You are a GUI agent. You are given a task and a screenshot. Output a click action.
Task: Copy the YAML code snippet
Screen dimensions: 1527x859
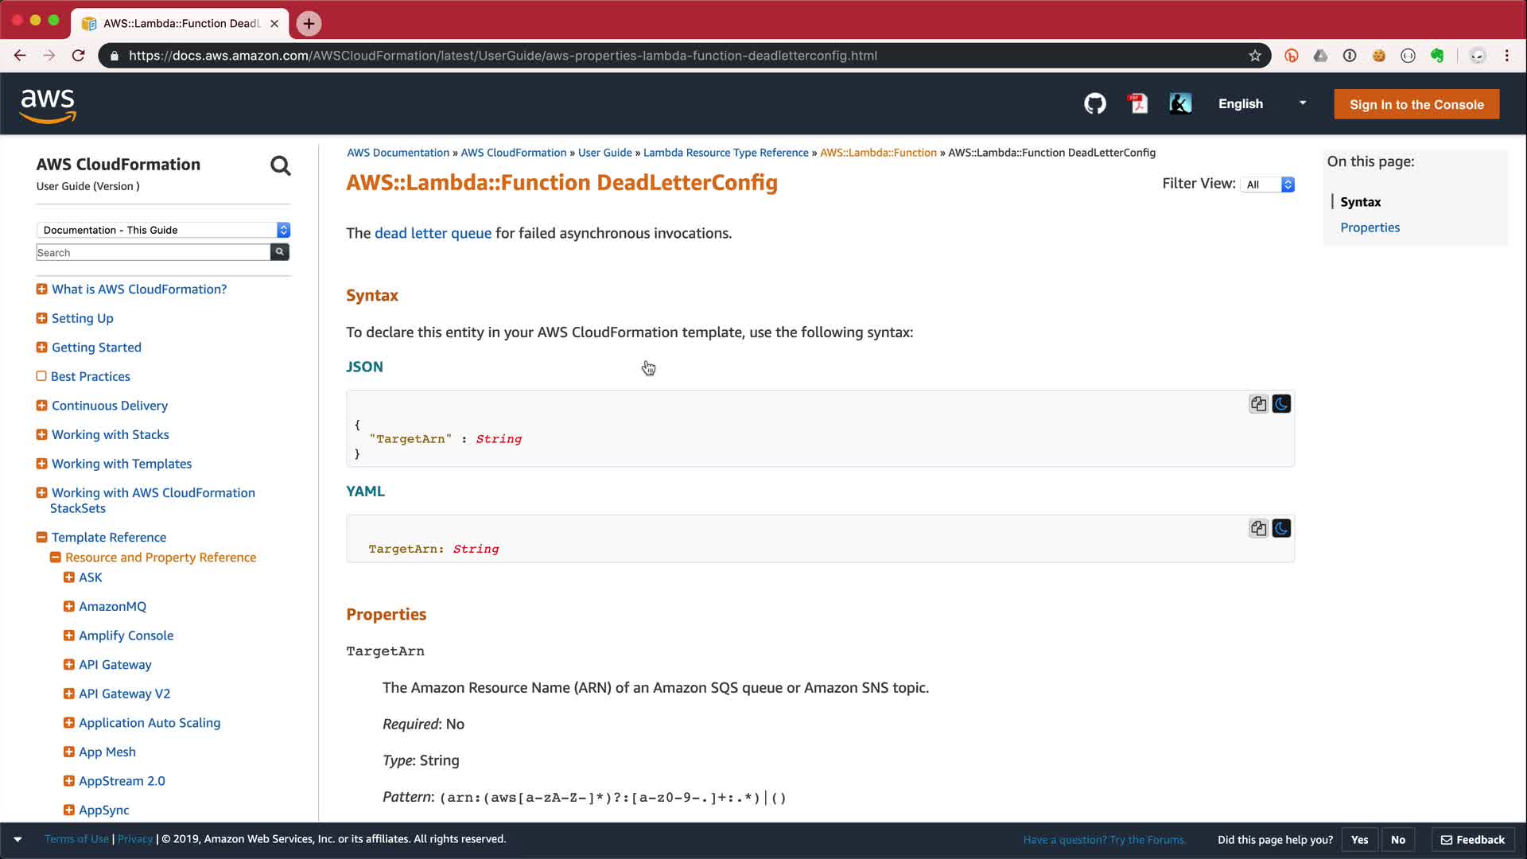coord(1258,529)
